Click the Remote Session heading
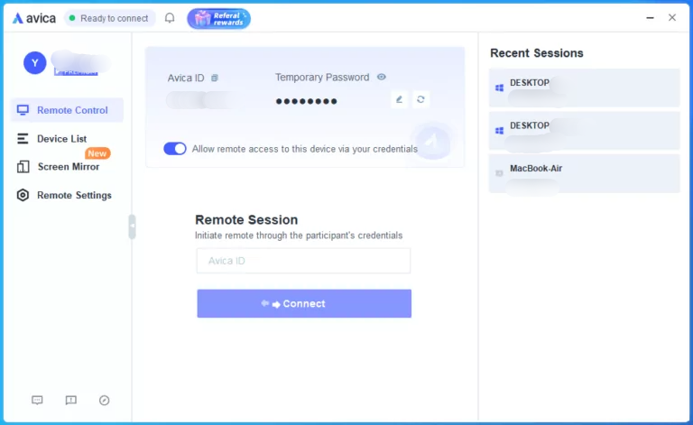693x425 pixels. point(246,219)
